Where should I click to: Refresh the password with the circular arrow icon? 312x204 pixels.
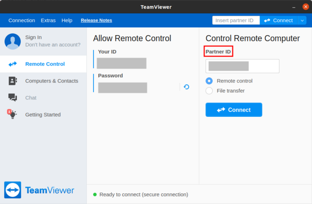click(186, 87)
